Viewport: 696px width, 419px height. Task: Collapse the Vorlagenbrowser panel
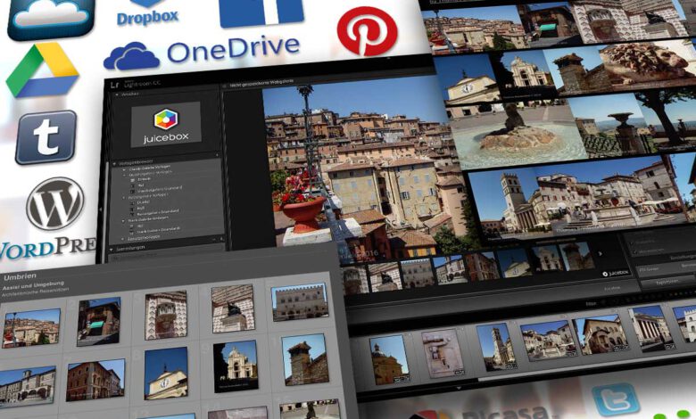(x=114, y=164)
